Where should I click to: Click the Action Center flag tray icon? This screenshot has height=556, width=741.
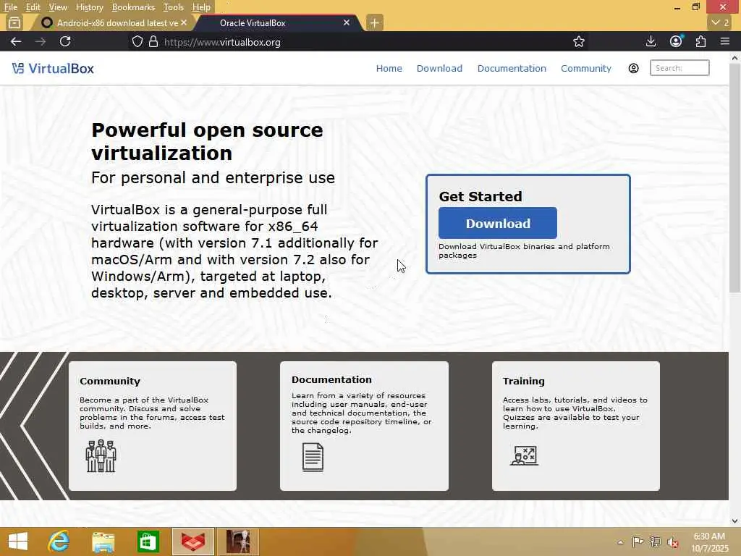pos(638,542)
